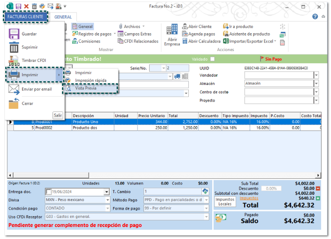331x239 pixels.
Task: Expand the Vendedor dropdown
Action: pyautogui.click(x=316, y=75)
